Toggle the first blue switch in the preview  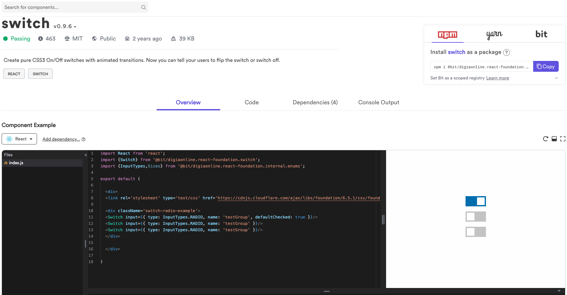(x=476, y=201)
